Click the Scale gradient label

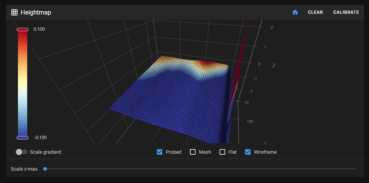point(46,152)
